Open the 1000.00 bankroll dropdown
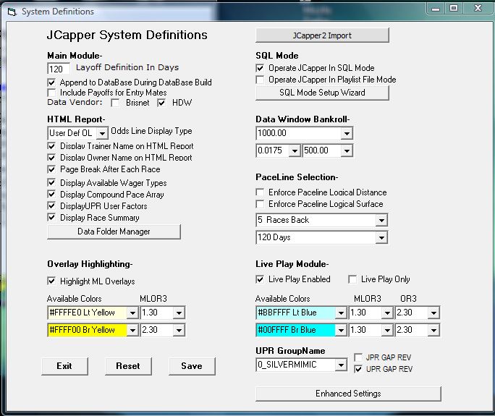The image size is (495, 416). 347,133
